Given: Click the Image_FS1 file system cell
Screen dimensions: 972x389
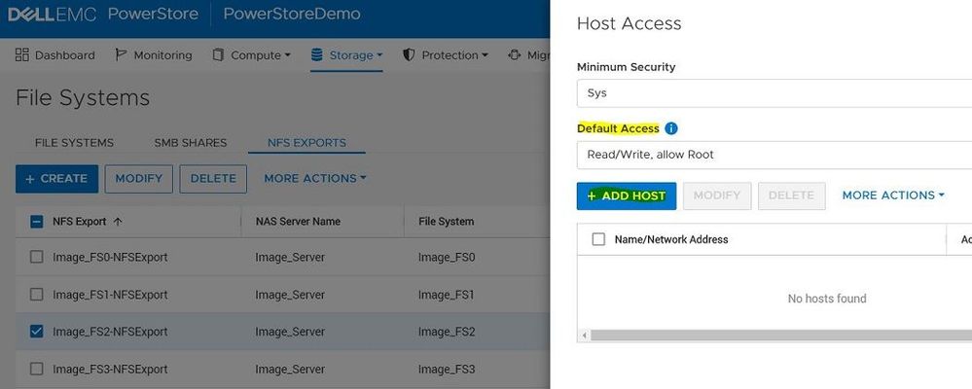Looking at the screenshot, I should tap(447, 295).
